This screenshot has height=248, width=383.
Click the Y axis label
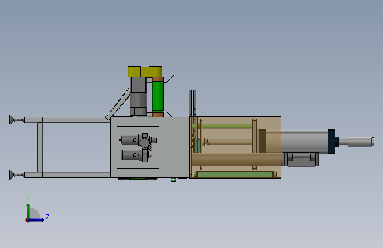(28, 198)
